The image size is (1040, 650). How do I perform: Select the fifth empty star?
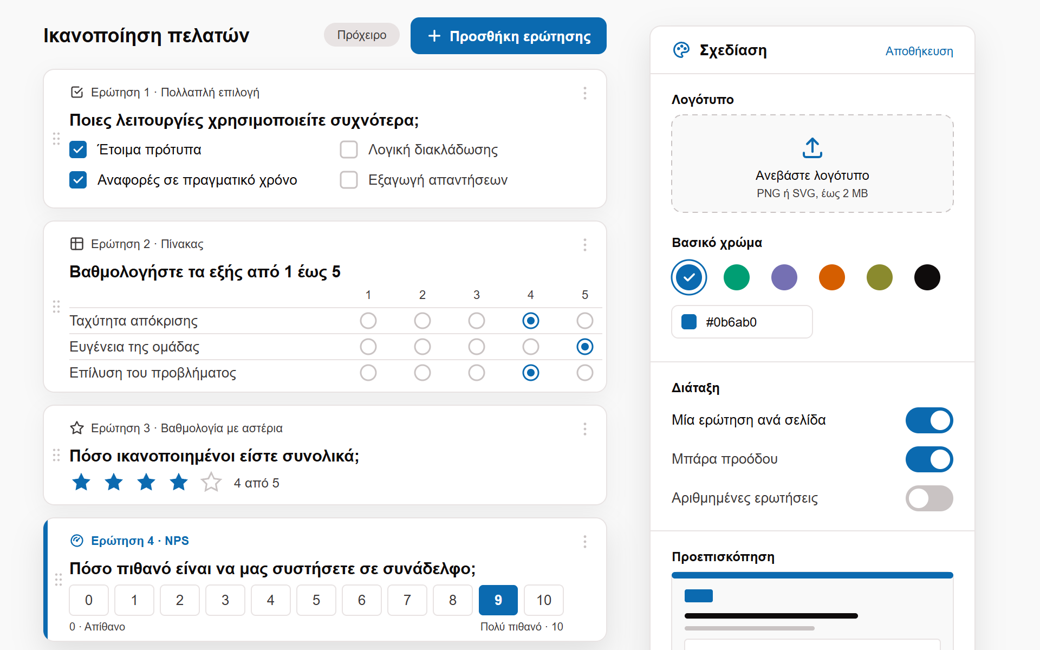pos(211,482)
